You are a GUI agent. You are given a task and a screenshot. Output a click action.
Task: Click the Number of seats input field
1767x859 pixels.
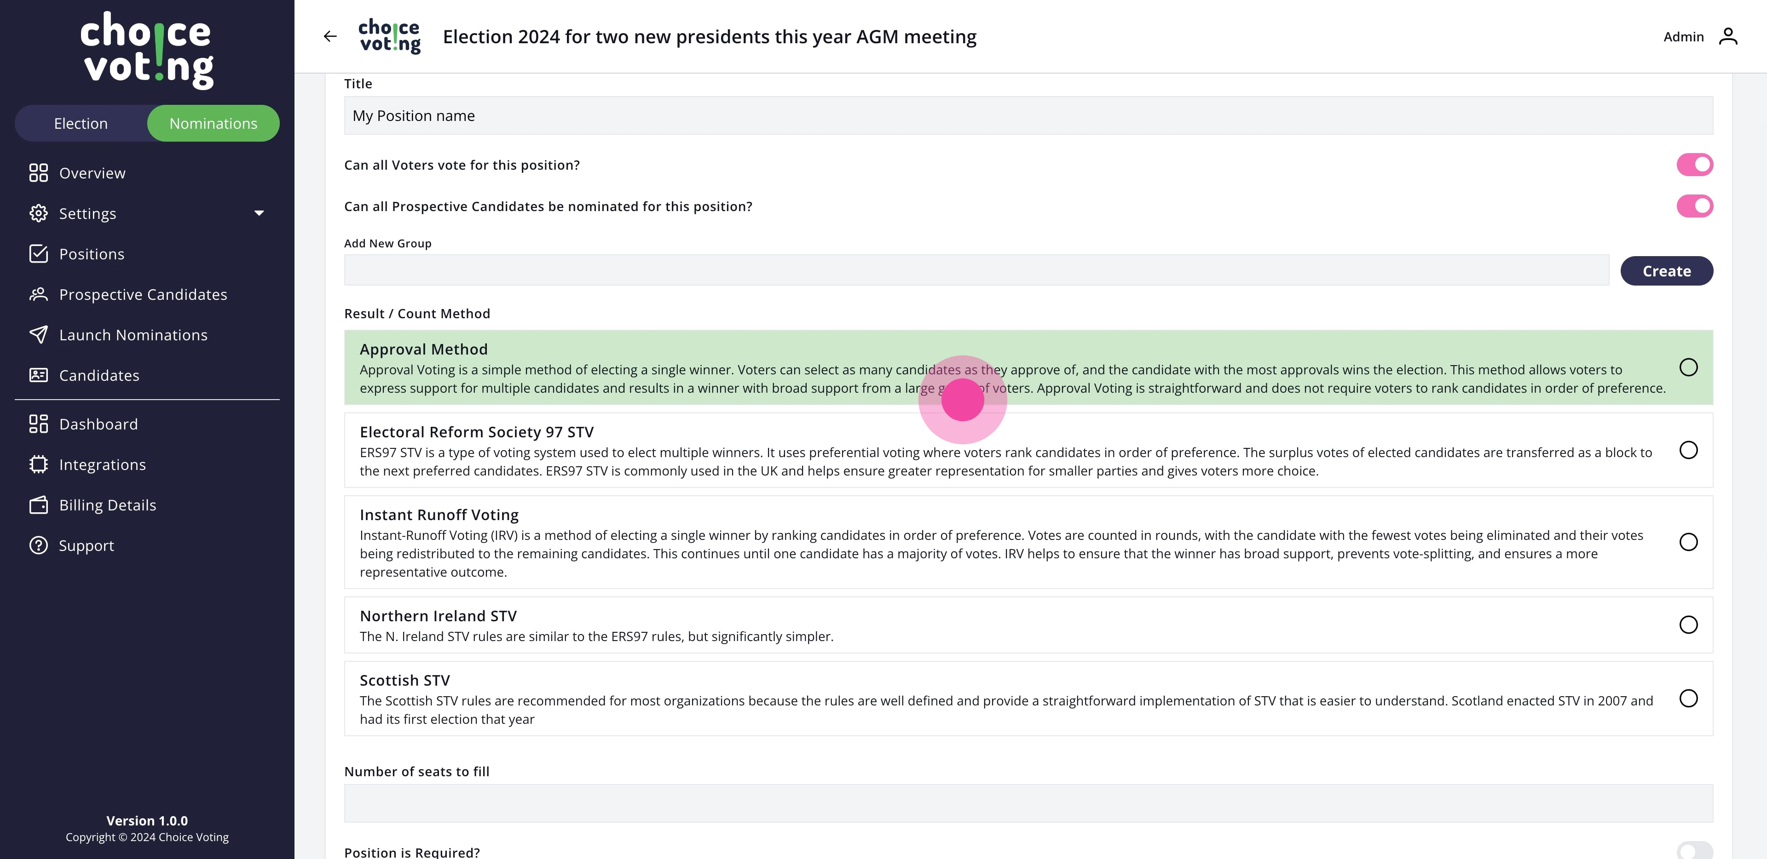point(1028,803)
